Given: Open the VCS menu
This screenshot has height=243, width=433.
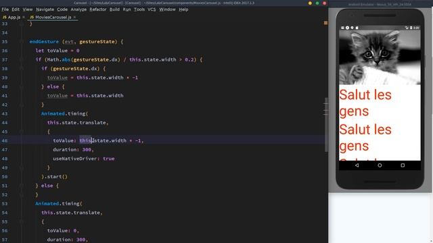Looking at the screenshot, I should 152,9.
